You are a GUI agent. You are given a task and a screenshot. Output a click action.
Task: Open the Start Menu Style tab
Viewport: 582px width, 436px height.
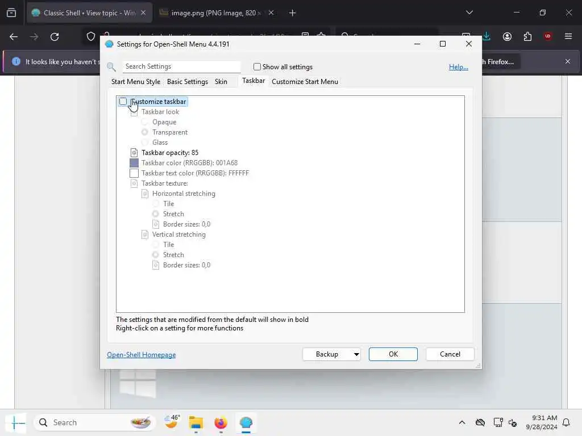click(x=136, y=82)
